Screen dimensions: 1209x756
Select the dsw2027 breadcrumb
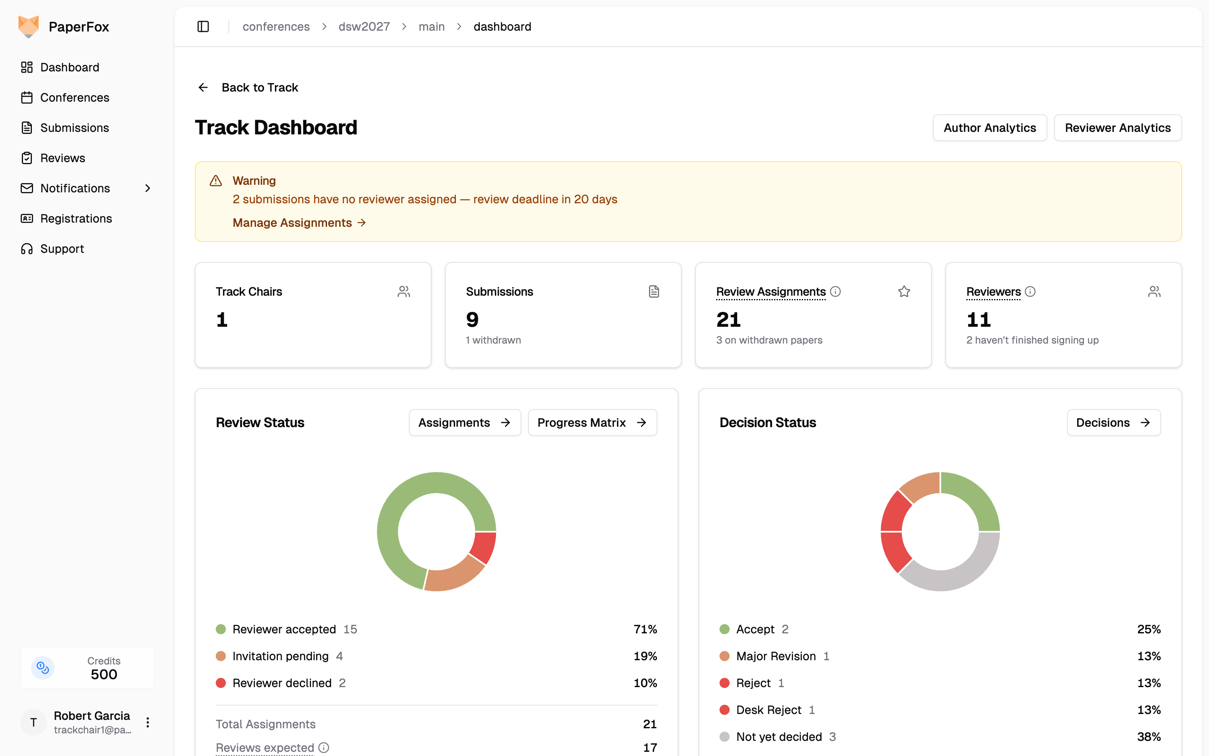point(364,26)
